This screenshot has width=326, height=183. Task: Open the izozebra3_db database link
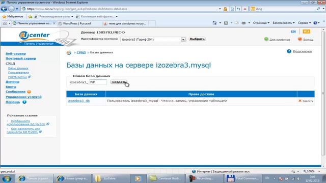(78, 101)
